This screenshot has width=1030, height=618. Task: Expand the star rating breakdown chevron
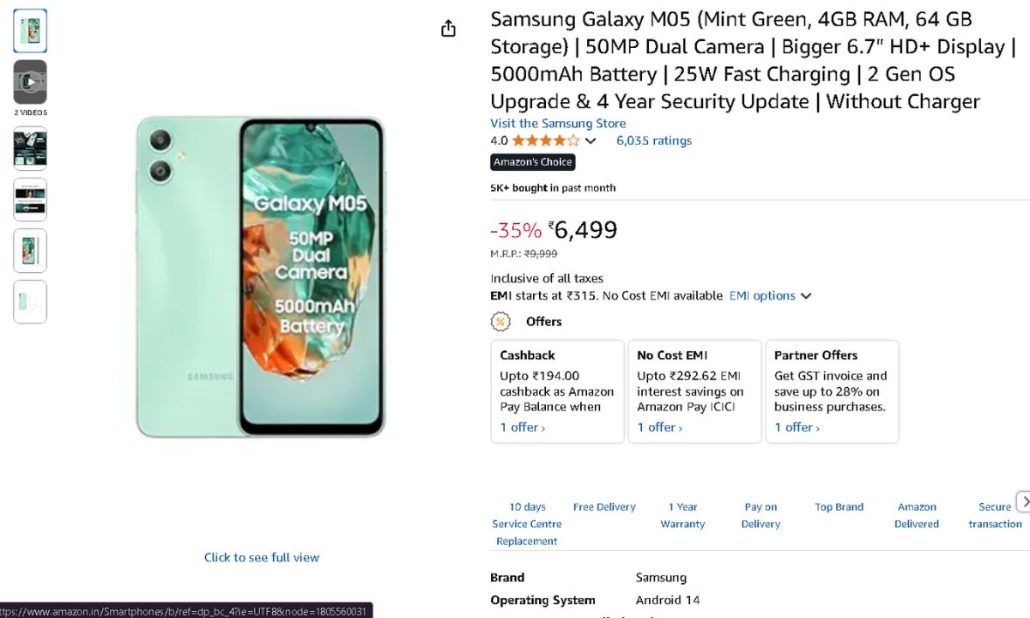591,142
